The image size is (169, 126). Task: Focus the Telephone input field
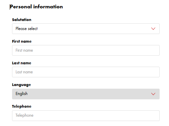(x=86, y=116)
